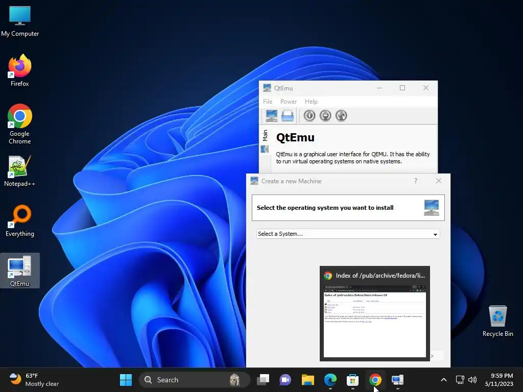
Task: Click the network icon in system tray
Action: click(460, 380)
